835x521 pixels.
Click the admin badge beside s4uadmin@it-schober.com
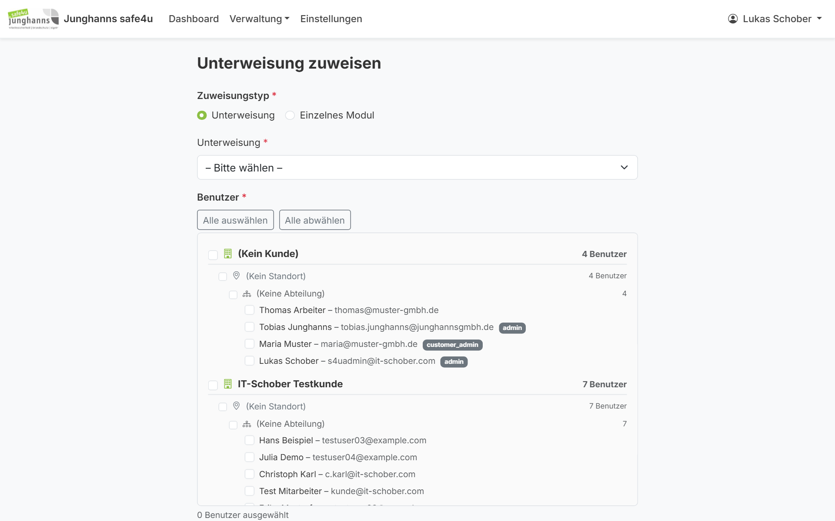(454, 362)
